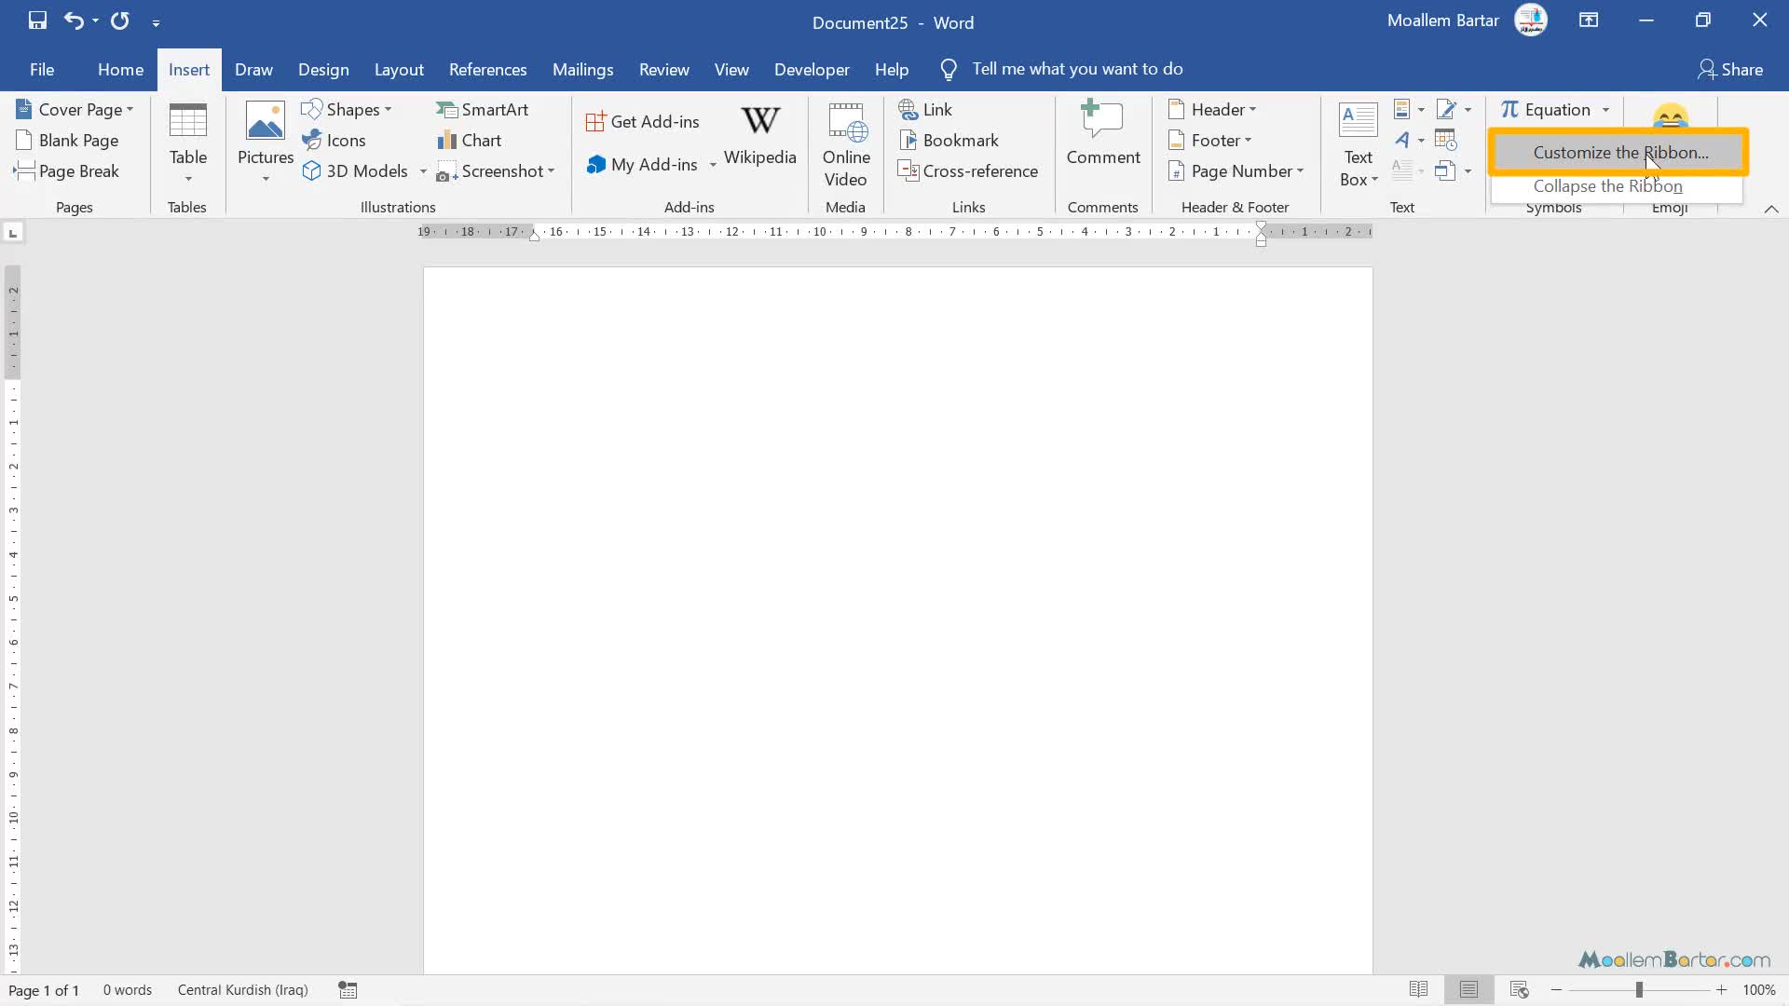The image size is (1789, 1006).
Task: Open the References tab
Action: (x=487, y=70)
